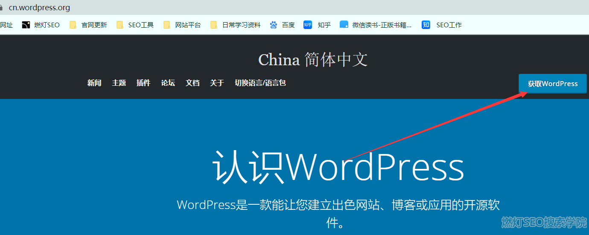Image resolution: width=589 pixels, height=235 pixels.
Task: Click the 获取WordPress button
Action: 553,84
